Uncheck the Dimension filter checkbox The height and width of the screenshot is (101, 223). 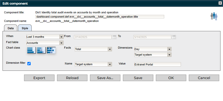[x=29, y=63]
